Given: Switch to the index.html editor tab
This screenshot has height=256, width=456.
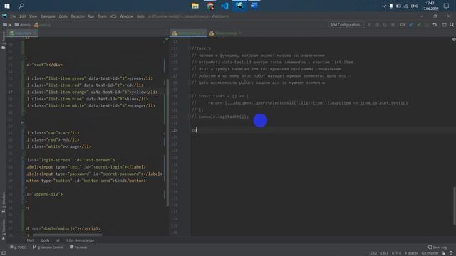Looking at the screenshot, I should coord(22,33).
